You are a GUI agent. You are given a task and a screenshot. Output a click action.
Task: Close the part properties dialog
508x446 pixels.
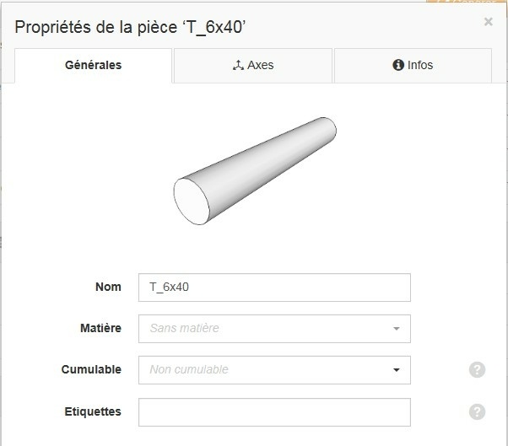(x=488, y=22)
